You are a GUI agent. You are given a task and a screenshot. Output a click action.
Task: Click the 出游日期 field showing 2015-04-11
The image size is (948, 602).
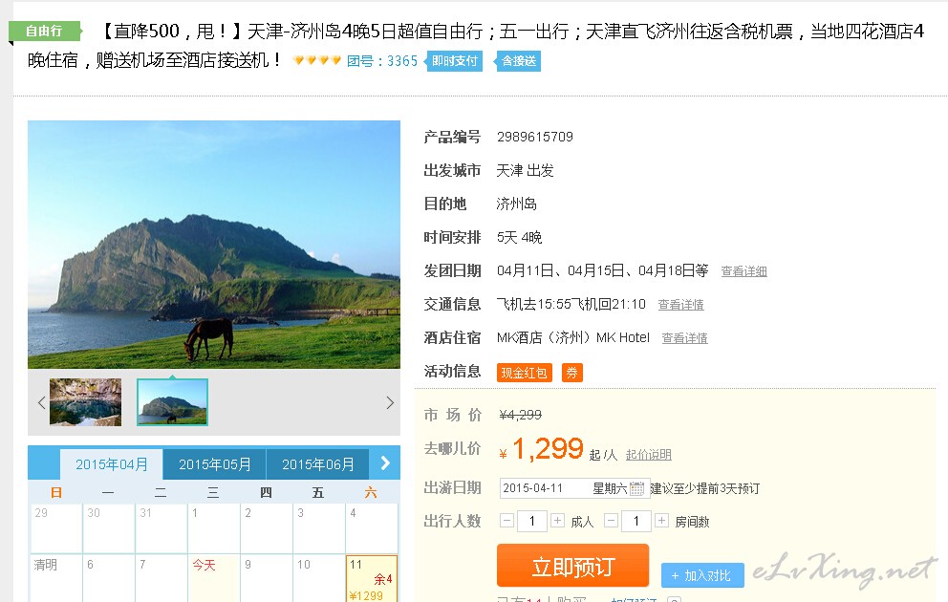(574, 488)
